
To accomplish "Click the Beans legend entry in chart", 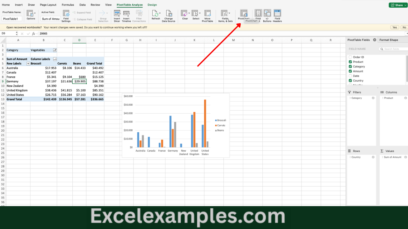I will 220,130.
